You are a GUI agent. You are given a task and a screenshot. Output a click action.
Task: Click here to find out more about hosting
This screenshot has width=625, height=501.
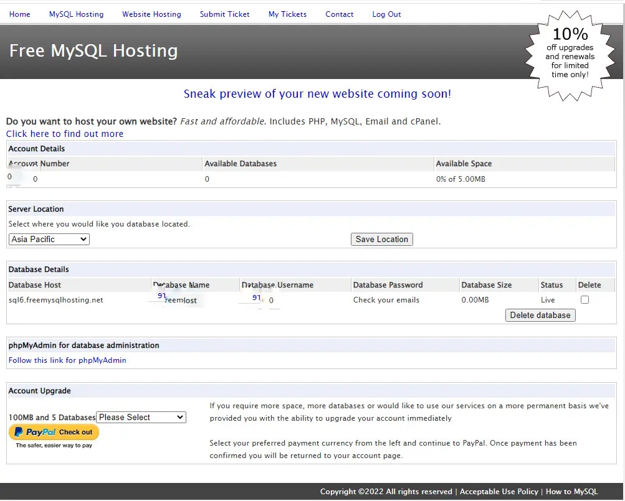[x=64, y=133]
